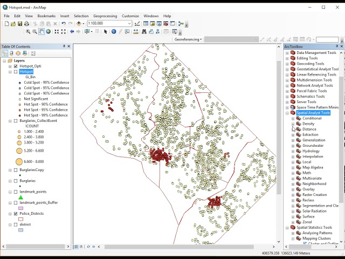Select the Zoom In tool

tap(27, 31)
